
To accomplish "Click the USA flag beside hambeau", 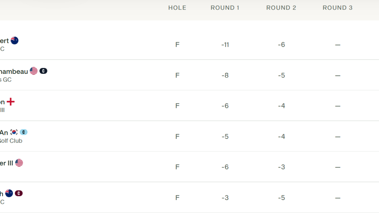I will [x=34, y=71].
